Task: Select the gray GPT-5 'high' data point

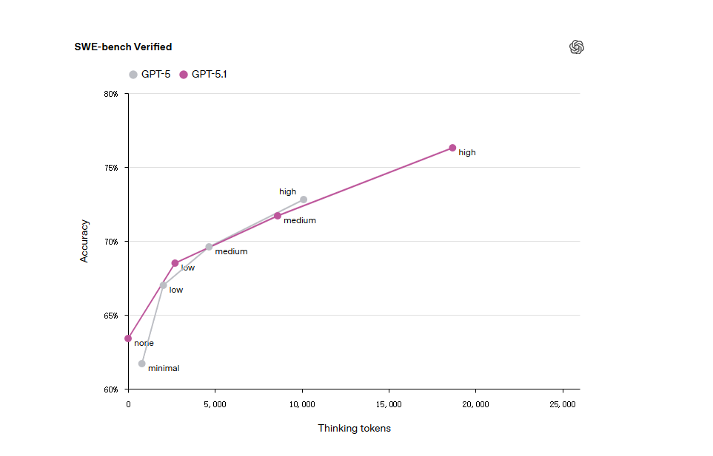Action: click(304, 200)
